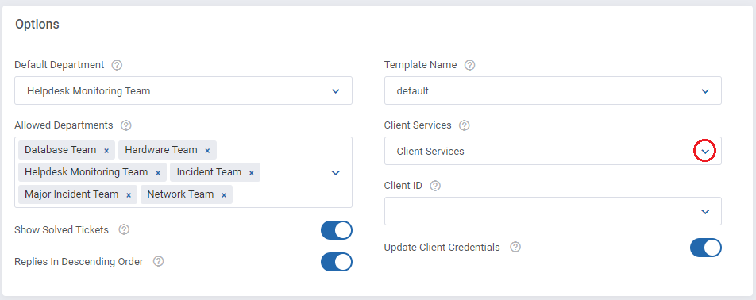Expand Template Name dropdown arrow
The height and width of the screenshot is (300, 756).
click(705, 91)
